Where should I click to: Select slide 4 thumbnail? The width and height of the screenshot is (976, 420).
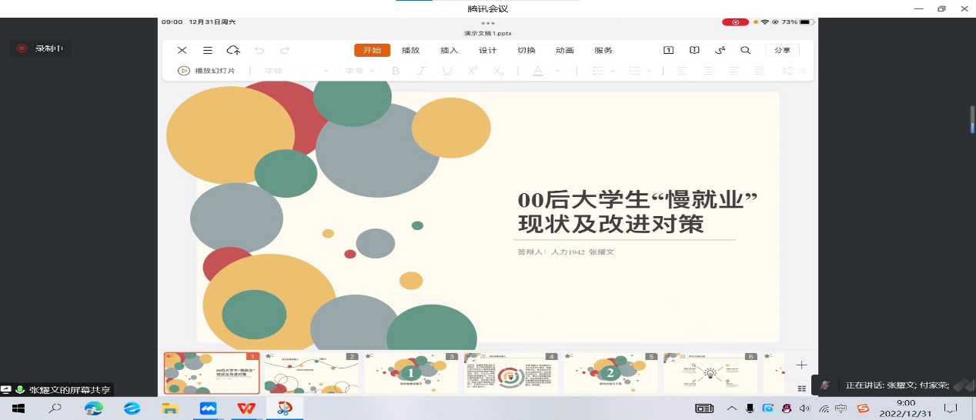point(511,374)
